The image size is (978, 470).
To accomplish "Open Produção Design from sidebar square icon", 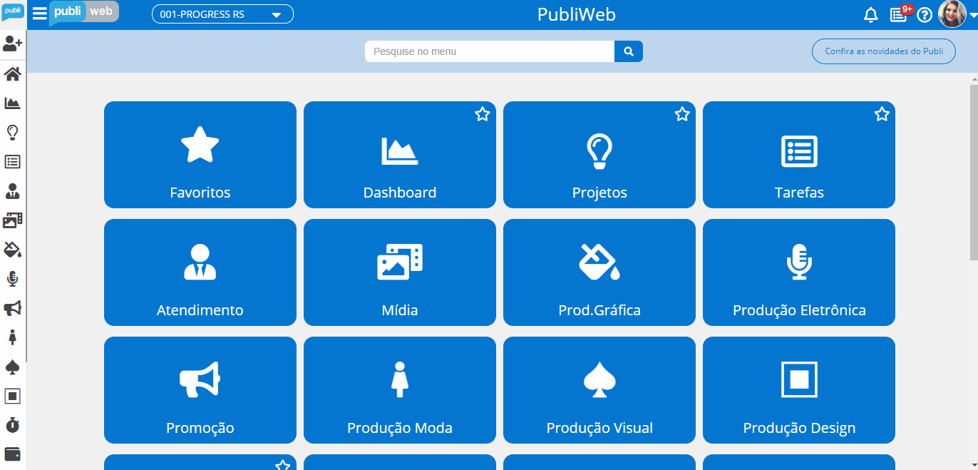I will [x=12, y=396].
